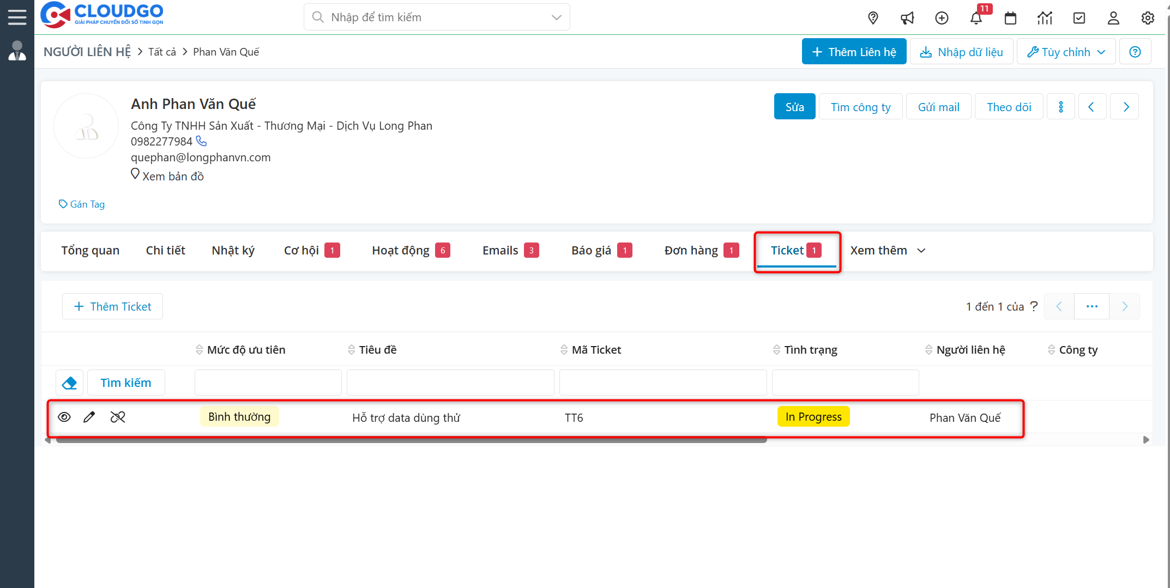Open the Tùy chỉnh dropdown
The width and height of the screenshot is (1170, 588).
click(1066, 52)
